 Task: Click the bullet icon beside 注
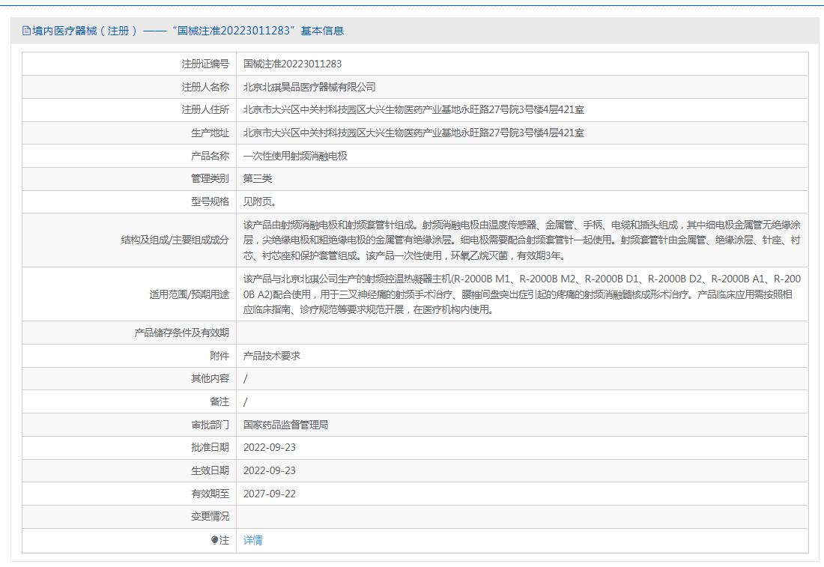pyautogui.click(x=214, y=540)
